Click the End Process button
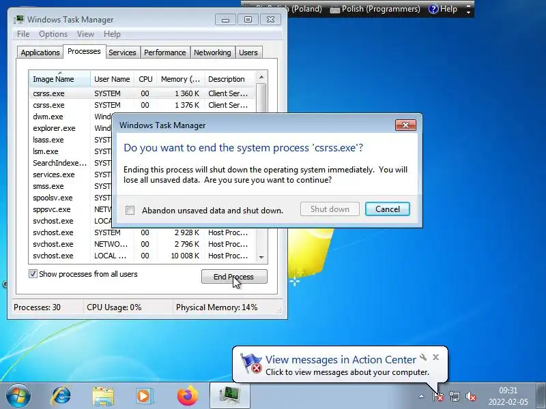Image resolution: width=546 pixels, height=409 pixels. 234,277
